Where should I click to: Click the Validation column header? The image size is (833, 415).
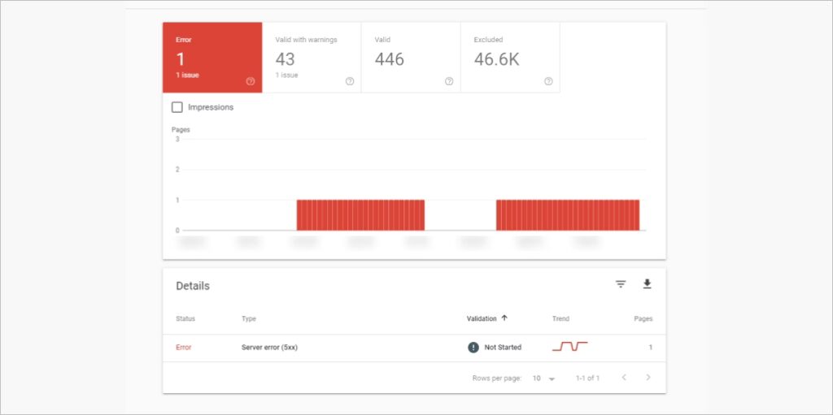pos(482,319)
